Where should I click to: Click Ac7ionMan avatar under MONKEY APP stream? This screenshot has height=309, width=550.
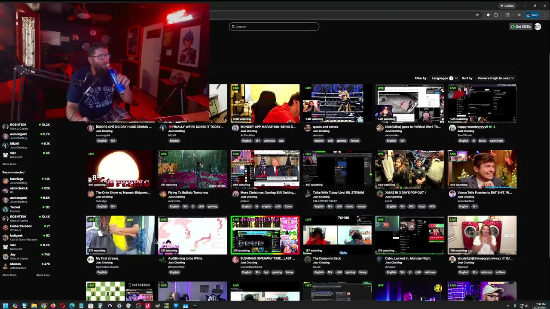(x=235, y=128)
